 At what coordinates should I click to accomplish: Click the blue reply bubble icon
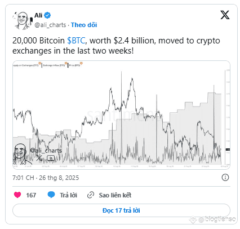tap(51, 195)
